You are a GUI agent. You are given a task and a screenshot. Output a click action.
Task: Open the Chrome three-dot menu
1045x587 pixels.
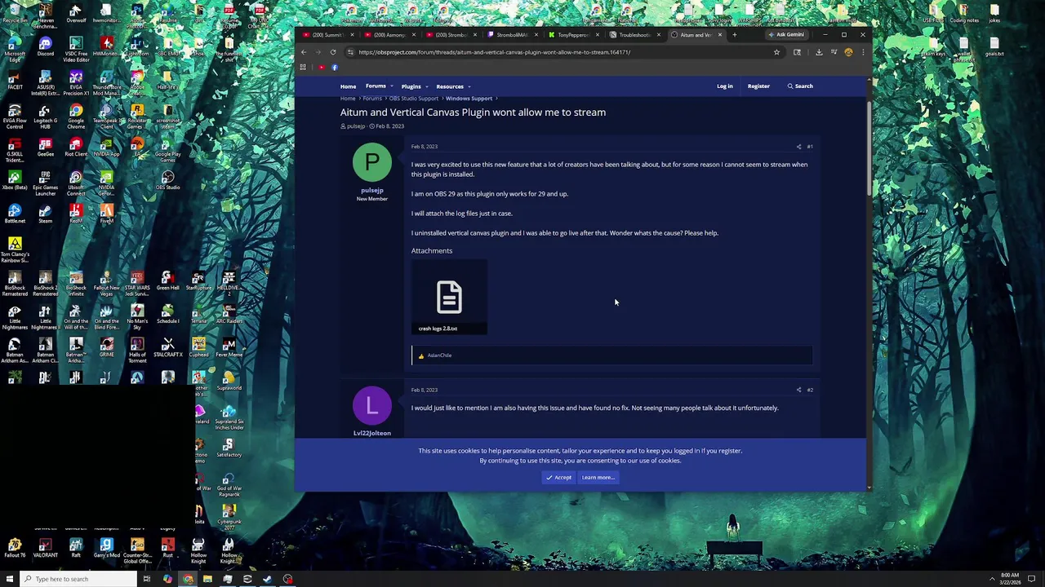click(863, 52)
